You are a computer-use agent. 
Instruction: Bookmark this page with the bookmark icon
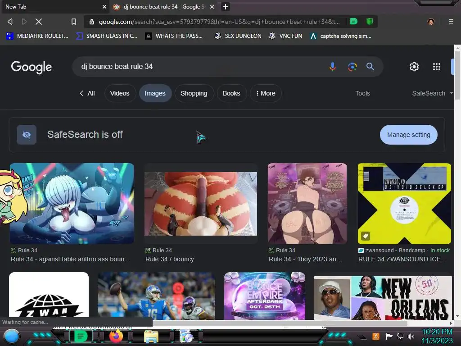point(74,22)
